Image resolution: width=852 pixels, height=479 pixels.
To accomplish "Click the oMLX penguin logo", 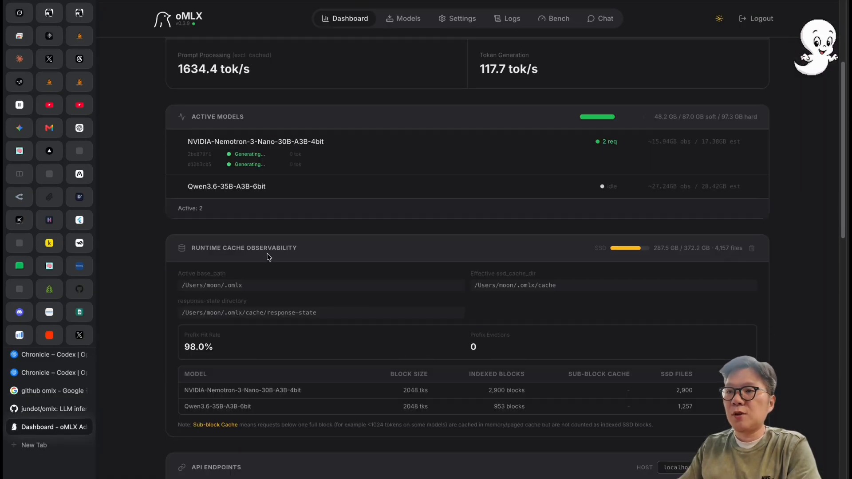I will pos(162,19).
